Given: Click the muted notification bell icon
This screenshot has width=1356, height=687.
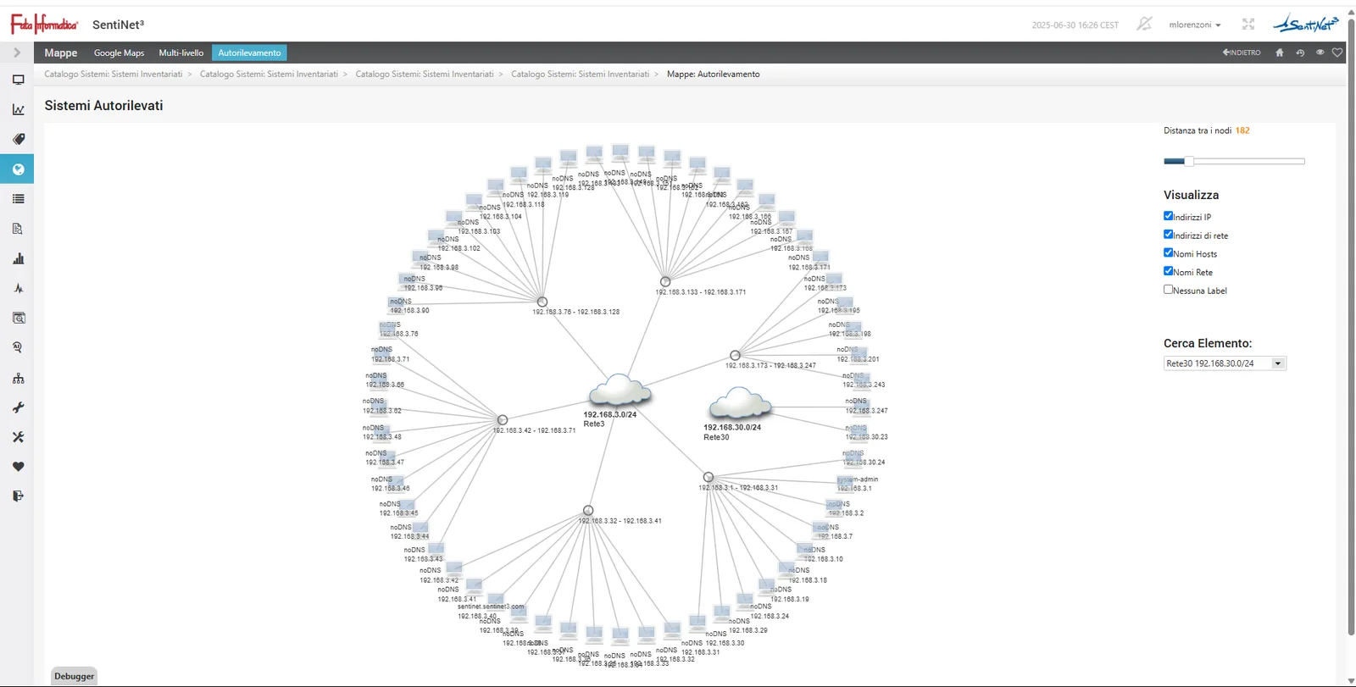Looking at the screenshot, I should tap(1144, 24).
